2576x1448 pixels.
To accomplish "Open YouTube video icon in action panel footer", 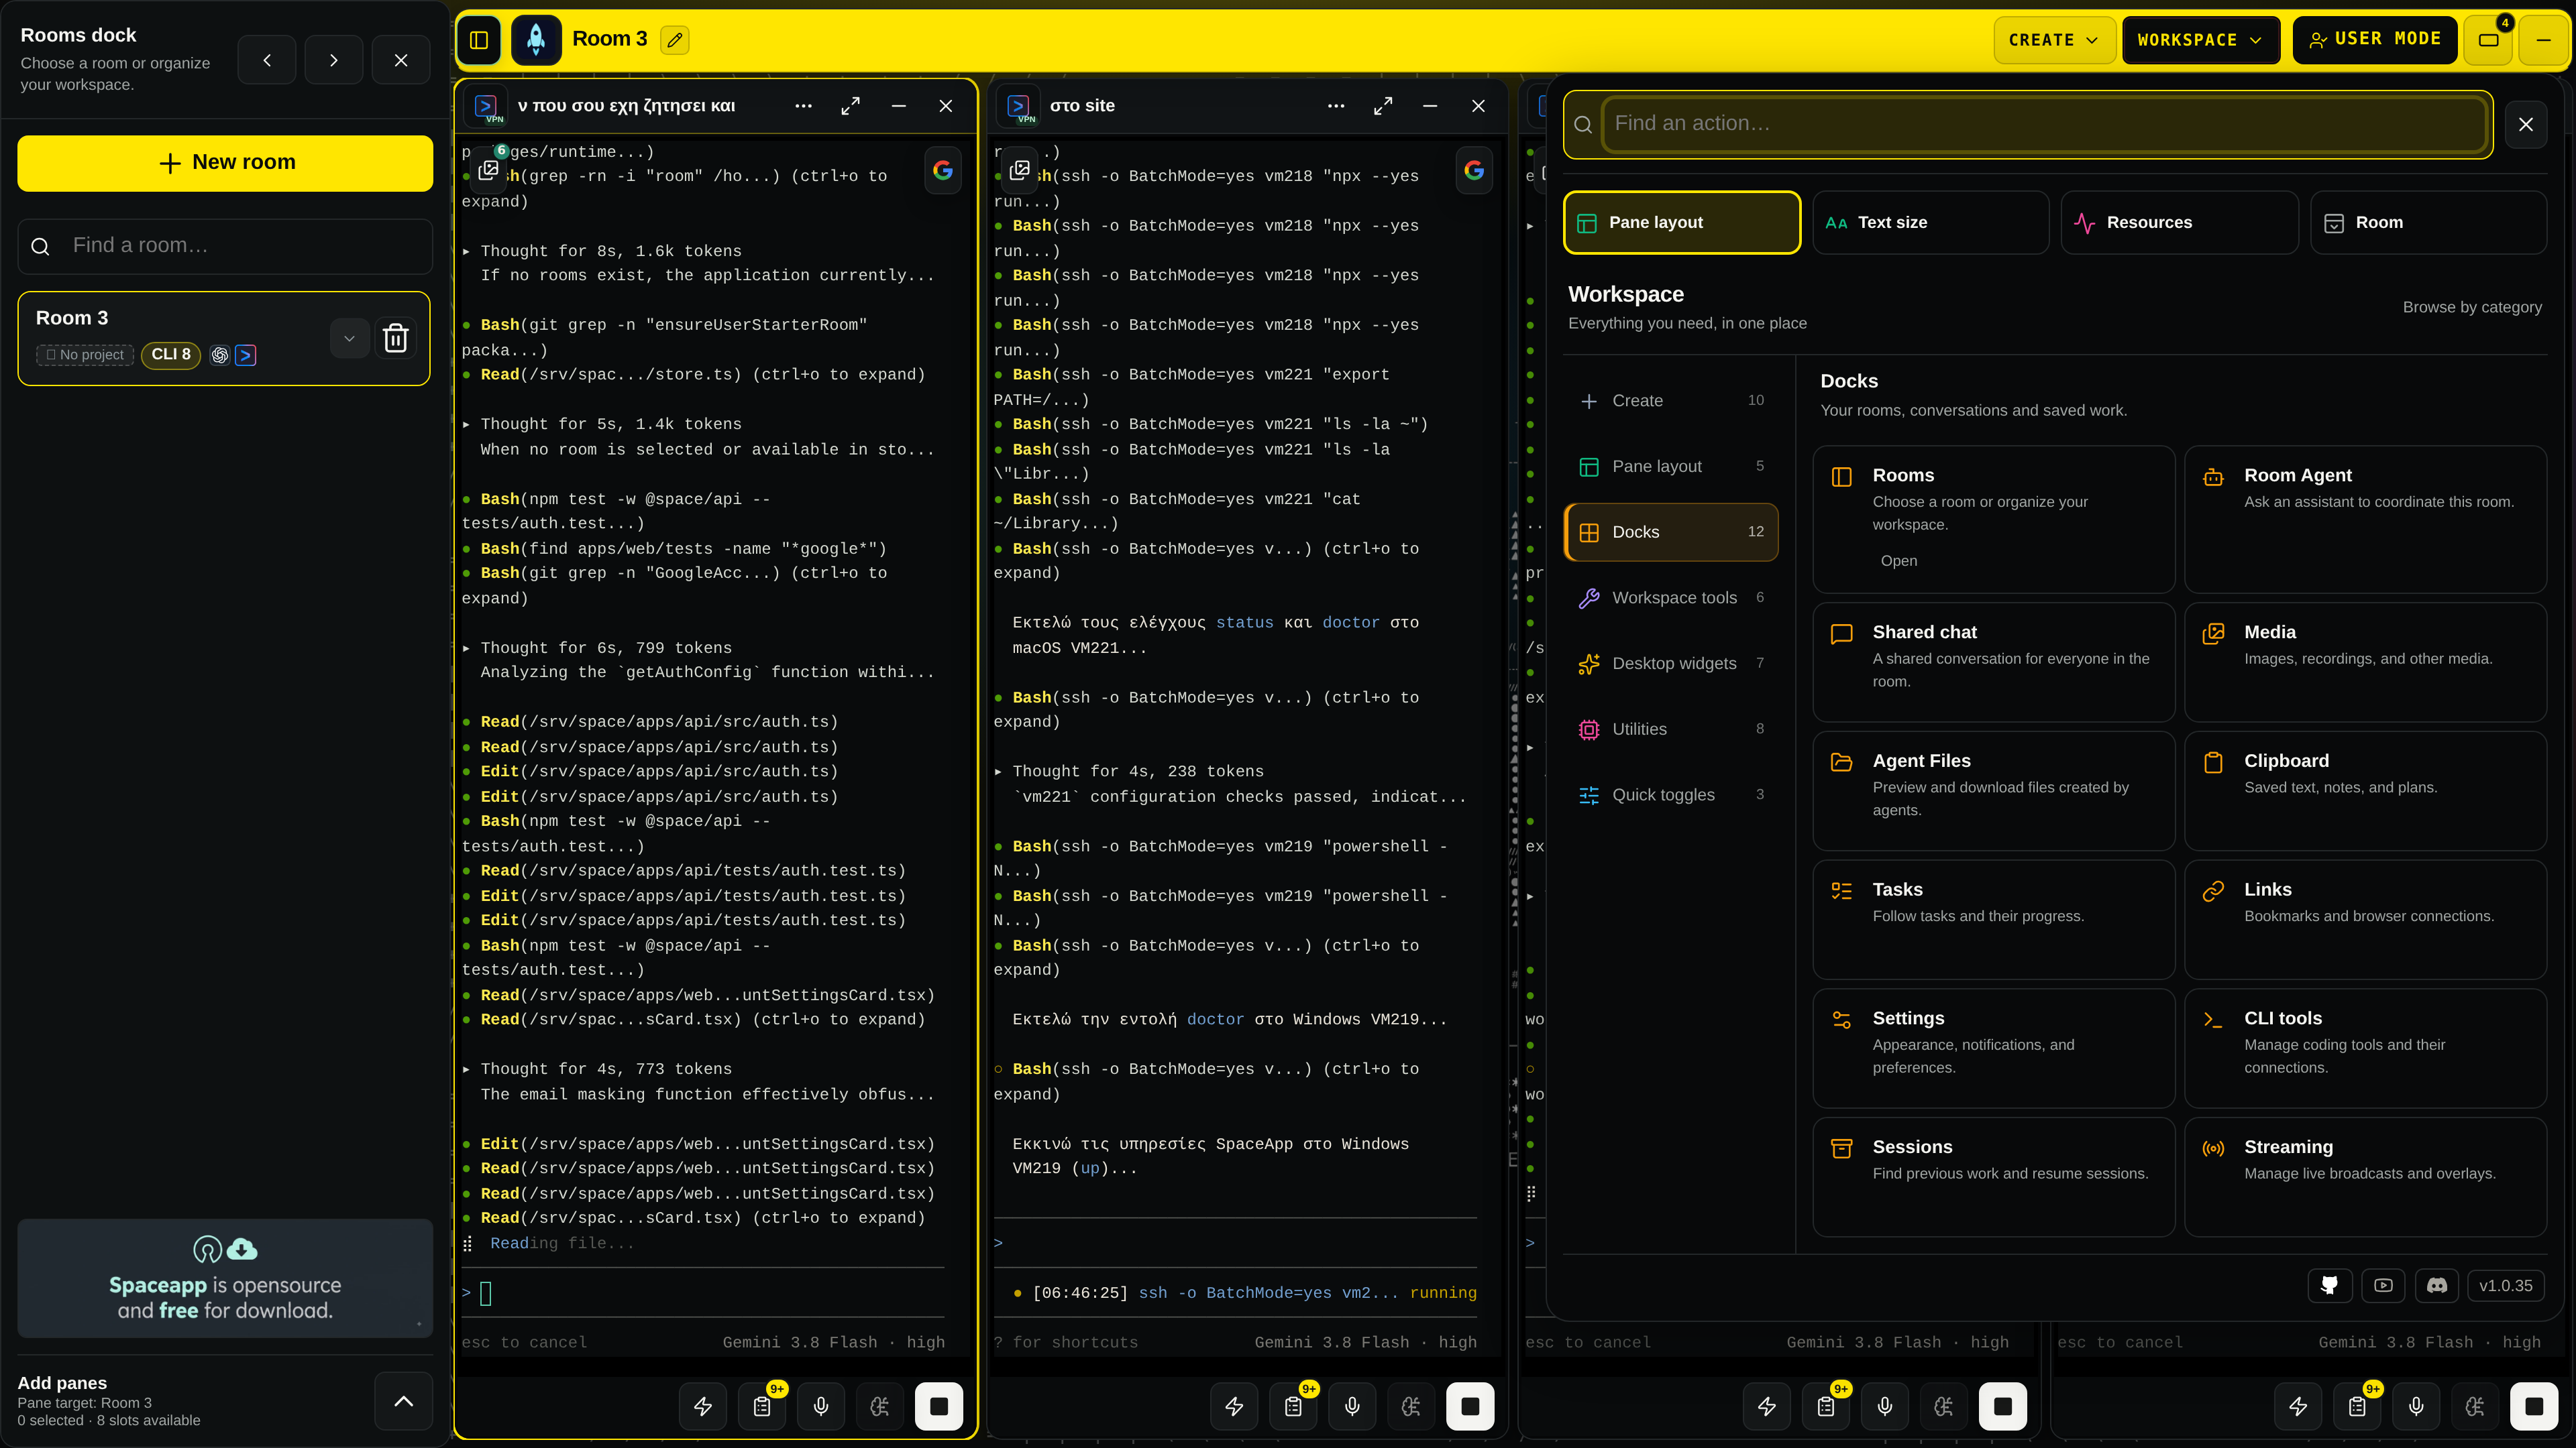I will pos(2383,1285).
